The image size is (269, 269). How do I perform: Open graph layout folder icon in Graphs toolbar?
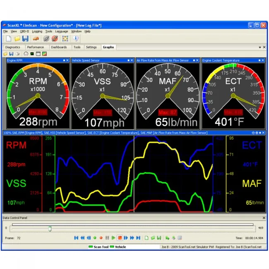click(5, 54)
